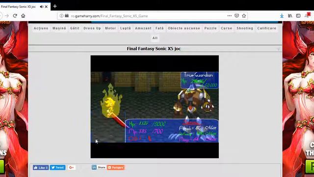
Task: Open the Puzzle games category
Action: 210,29
